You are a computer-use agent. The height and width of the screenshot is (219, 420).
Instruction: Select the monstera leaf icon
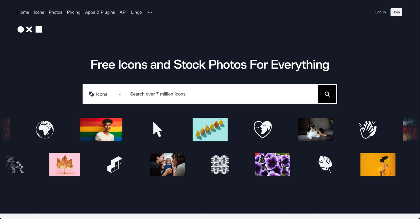click(x=325, y=164)
